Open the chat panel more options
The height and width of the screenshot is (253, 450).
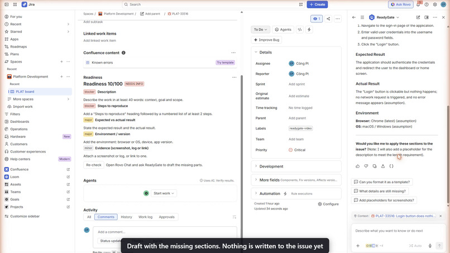point(435,17)
